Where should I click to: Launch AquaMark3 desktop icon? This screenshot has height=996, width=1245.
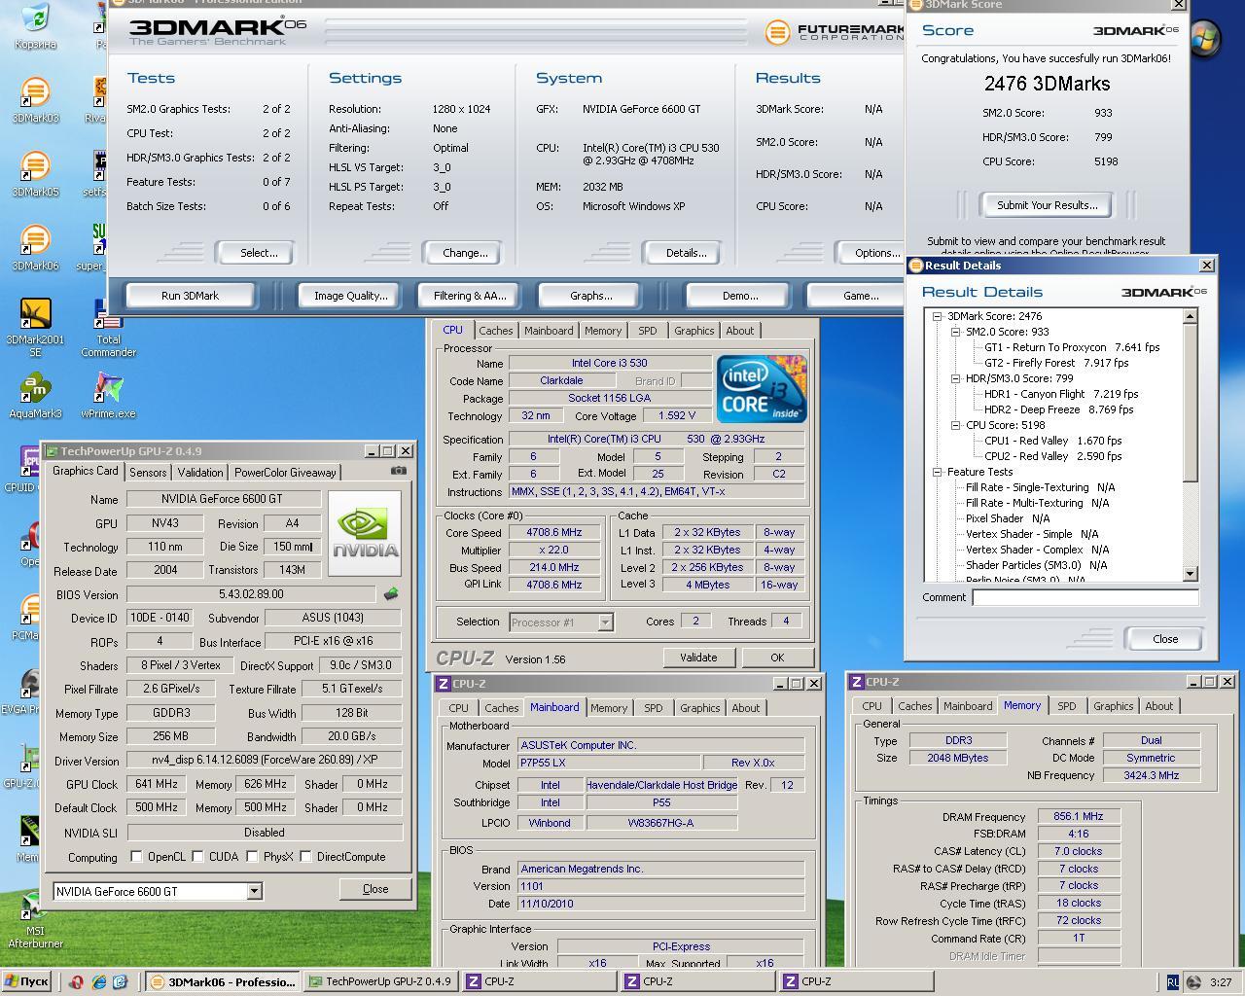35,396
